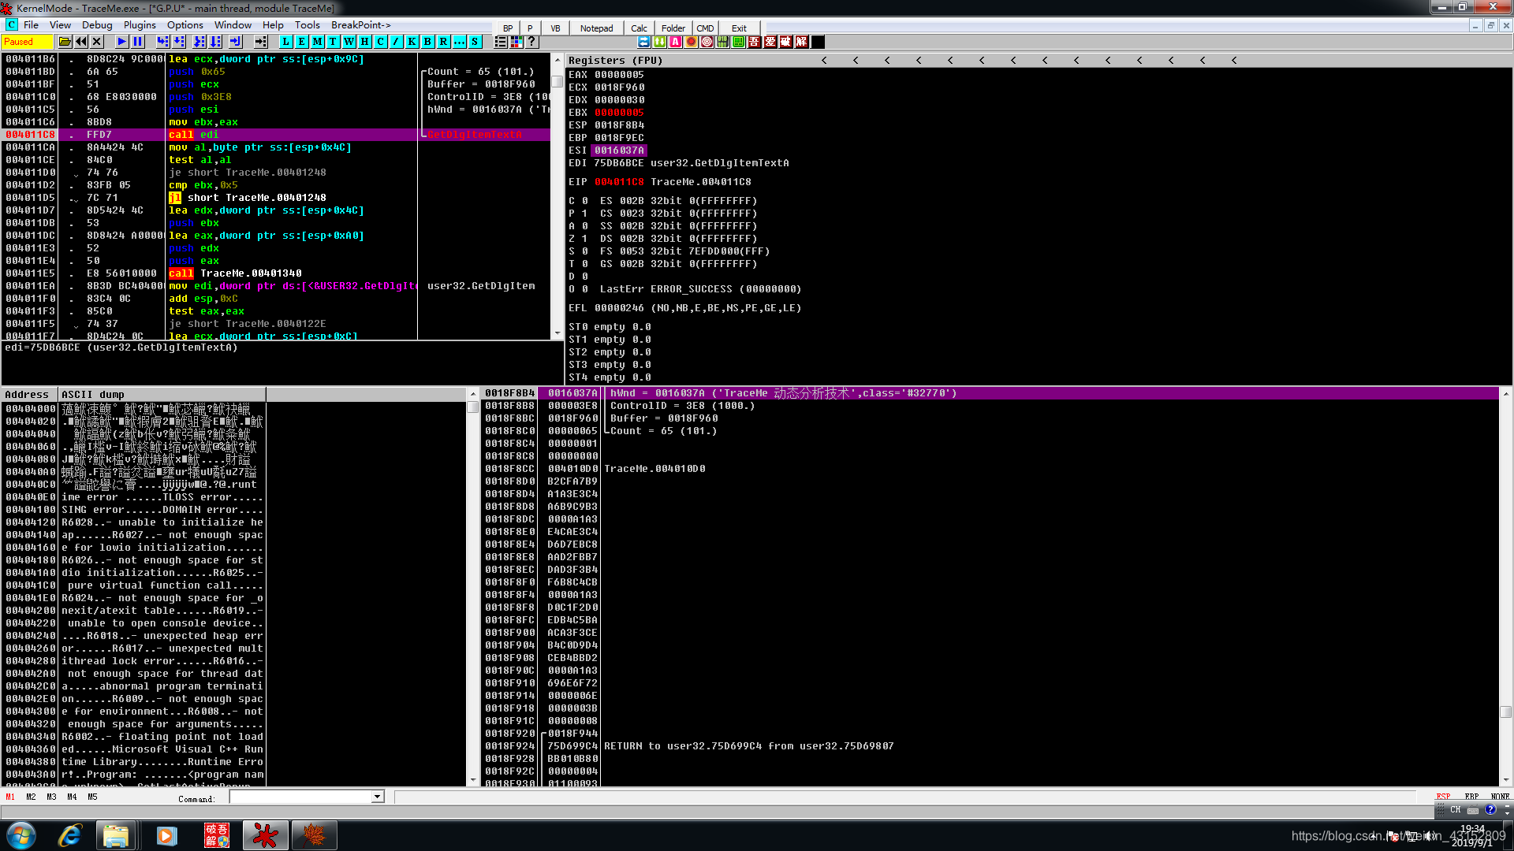
Task: Click the binary 010101 plugin icon
Action: pyautogui.click(x=723, y=42)
